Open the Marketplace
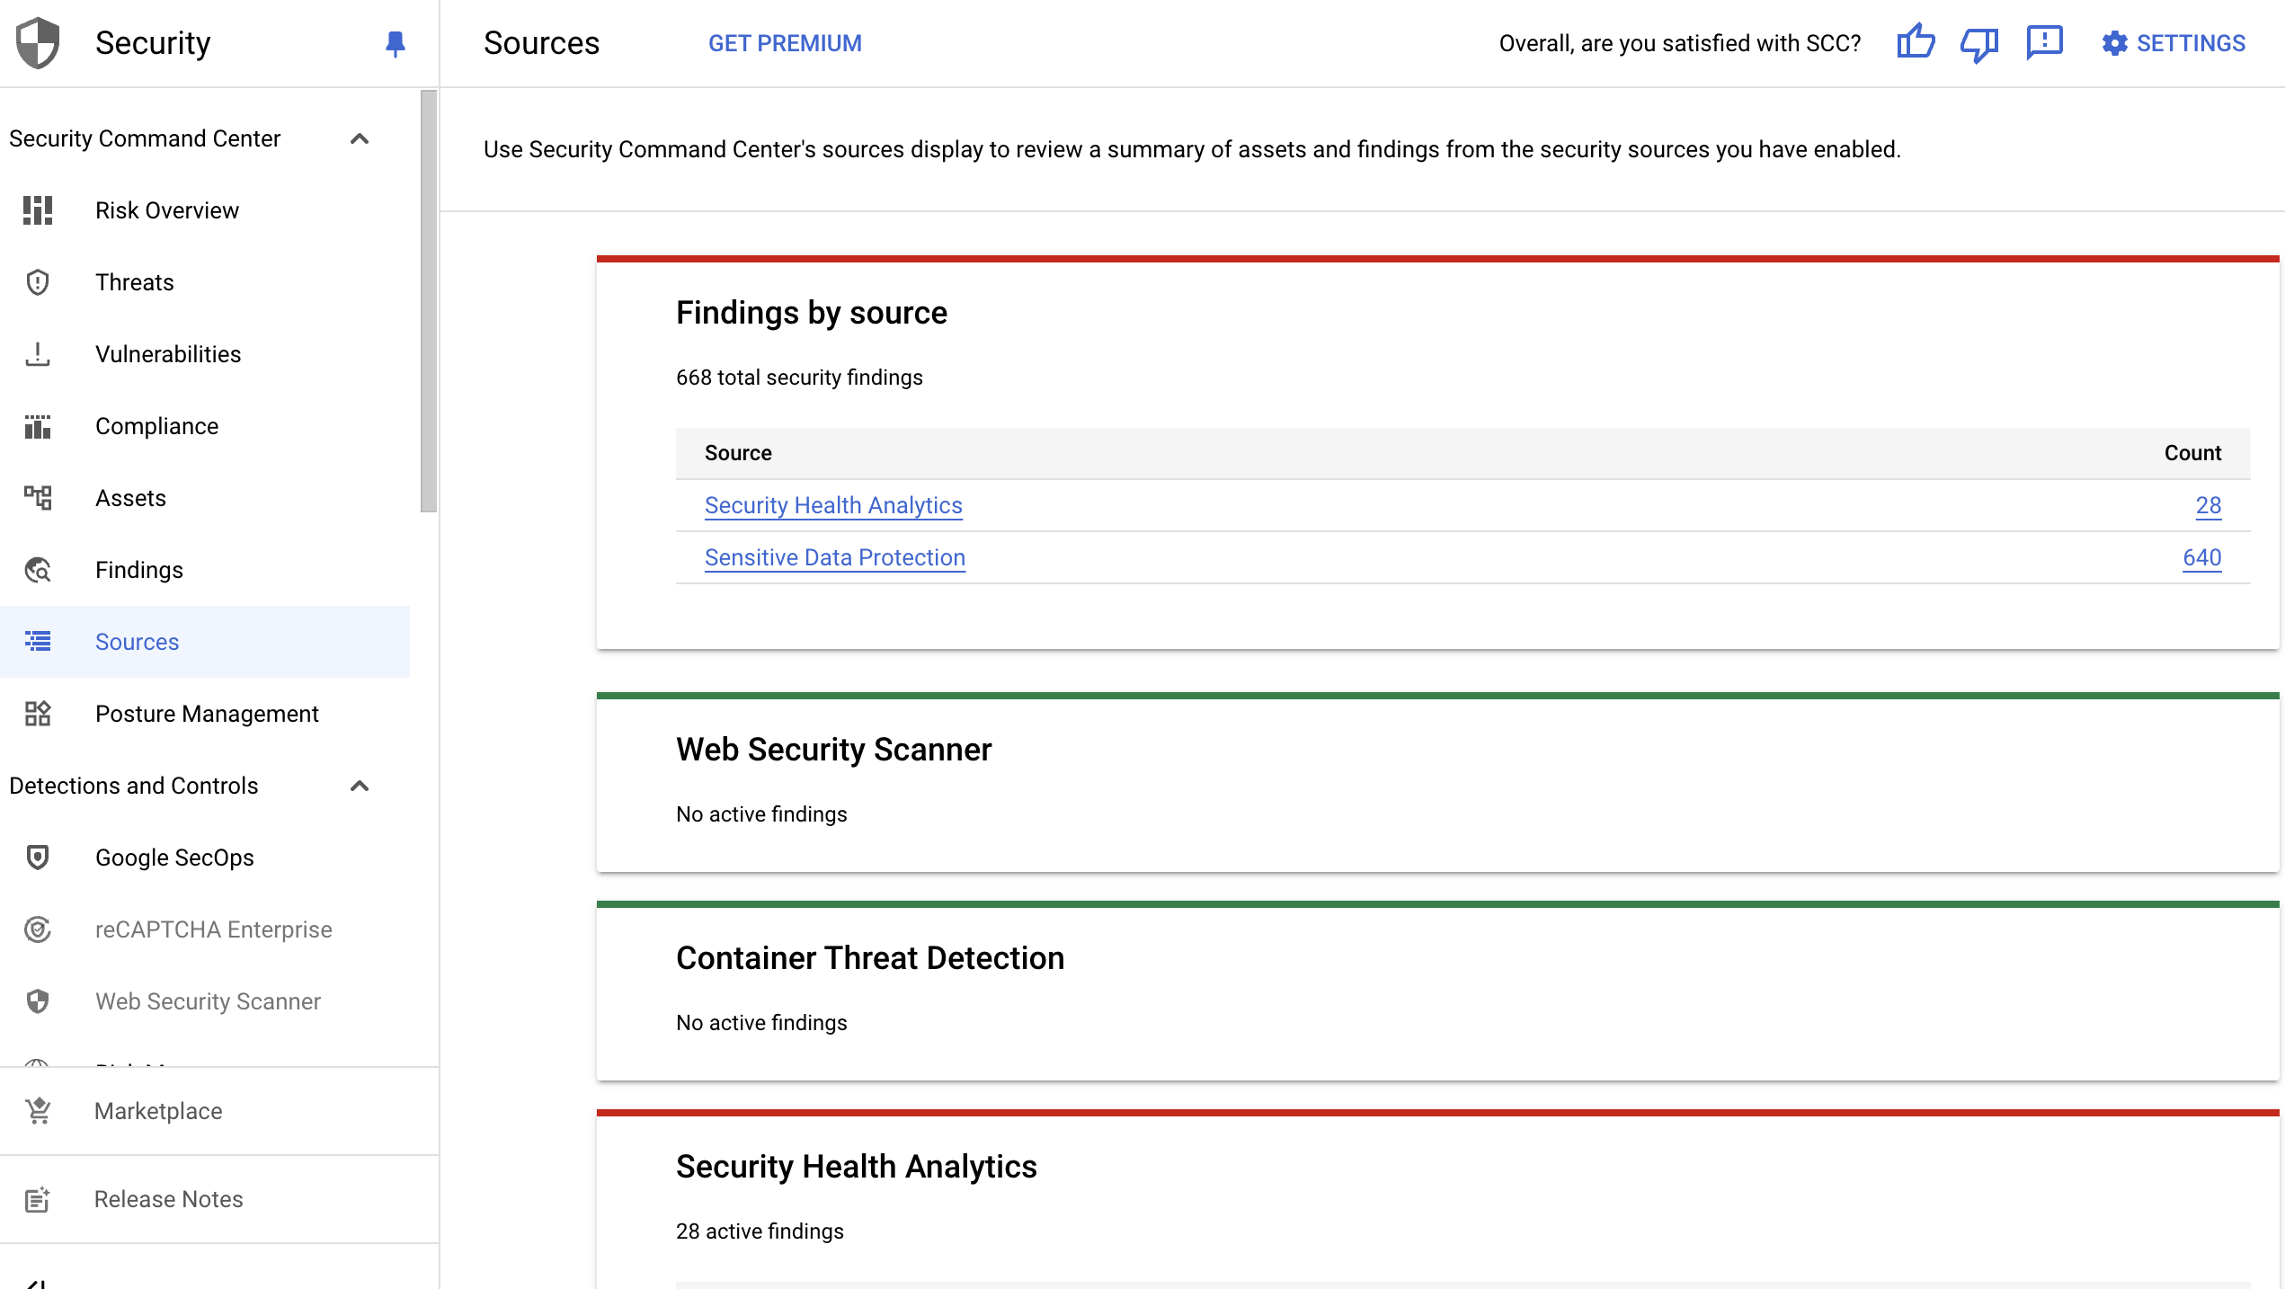The image size is (2285, 1289). click(157, 1110)
